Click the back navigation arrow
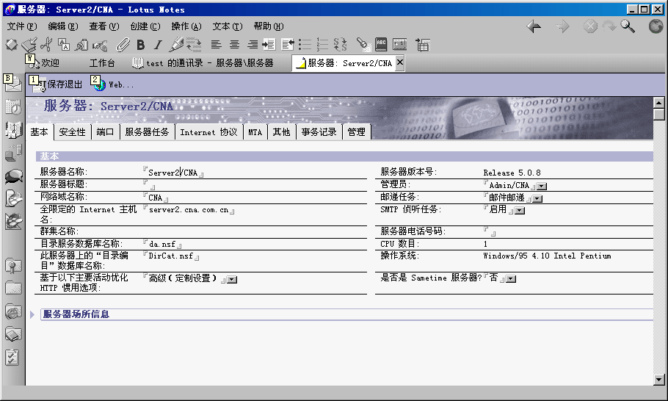668x401 pixels. coord(534,26)
